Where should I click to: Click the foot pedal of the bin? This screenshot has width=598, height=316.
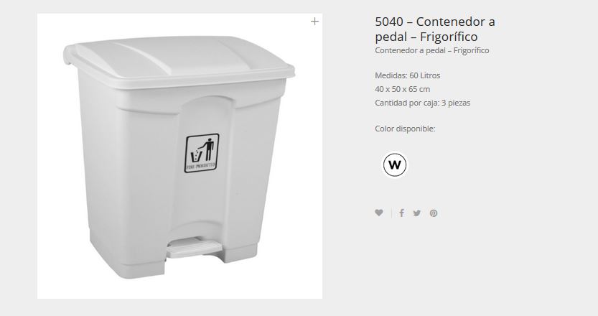(194, 247)
